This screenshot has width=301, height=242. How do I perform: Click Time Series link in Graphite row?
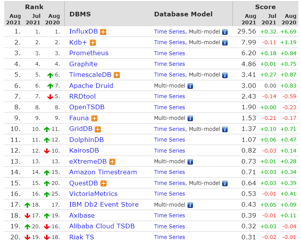[x=169, y=64]
